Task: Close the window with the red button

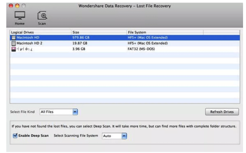Action: 11,6
